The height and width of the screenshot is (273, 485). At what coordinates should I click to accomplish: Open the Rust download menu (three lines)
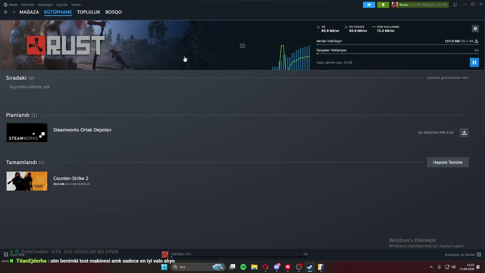[242, 46]
